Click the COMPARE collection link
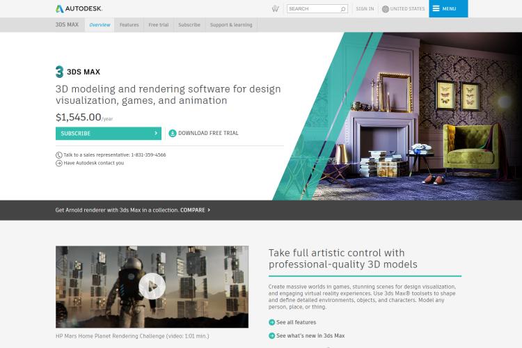Viewport: 522px width, 348px height. click(192, 210)
